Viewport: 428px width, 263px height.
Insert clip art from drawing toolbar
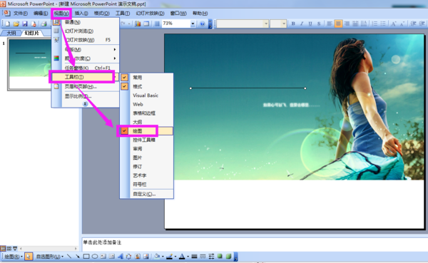[138, 256]
